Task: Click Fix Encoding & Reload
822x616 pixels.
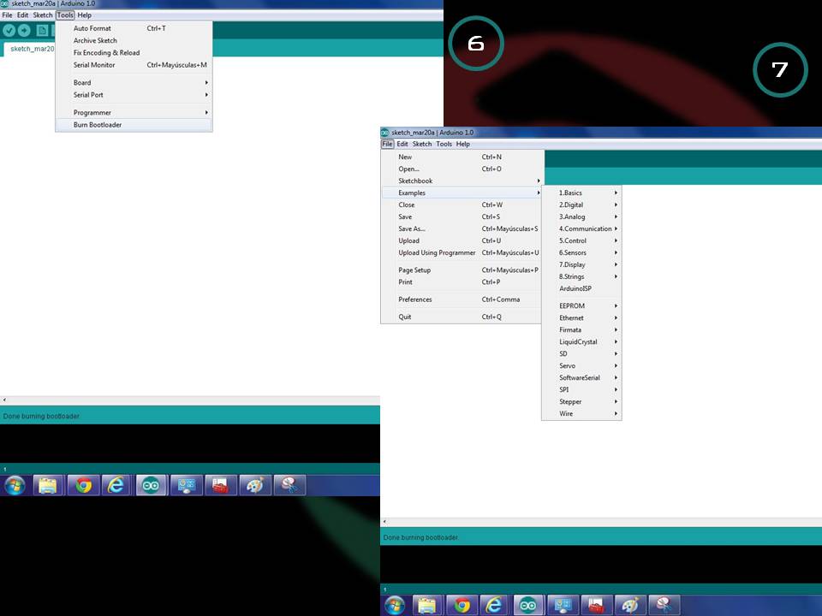Action: 134,53
